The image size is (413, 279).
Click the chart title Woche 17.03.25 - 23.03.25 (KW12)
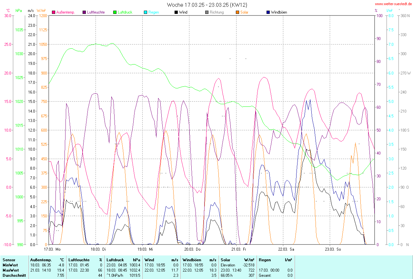[207, 5]
